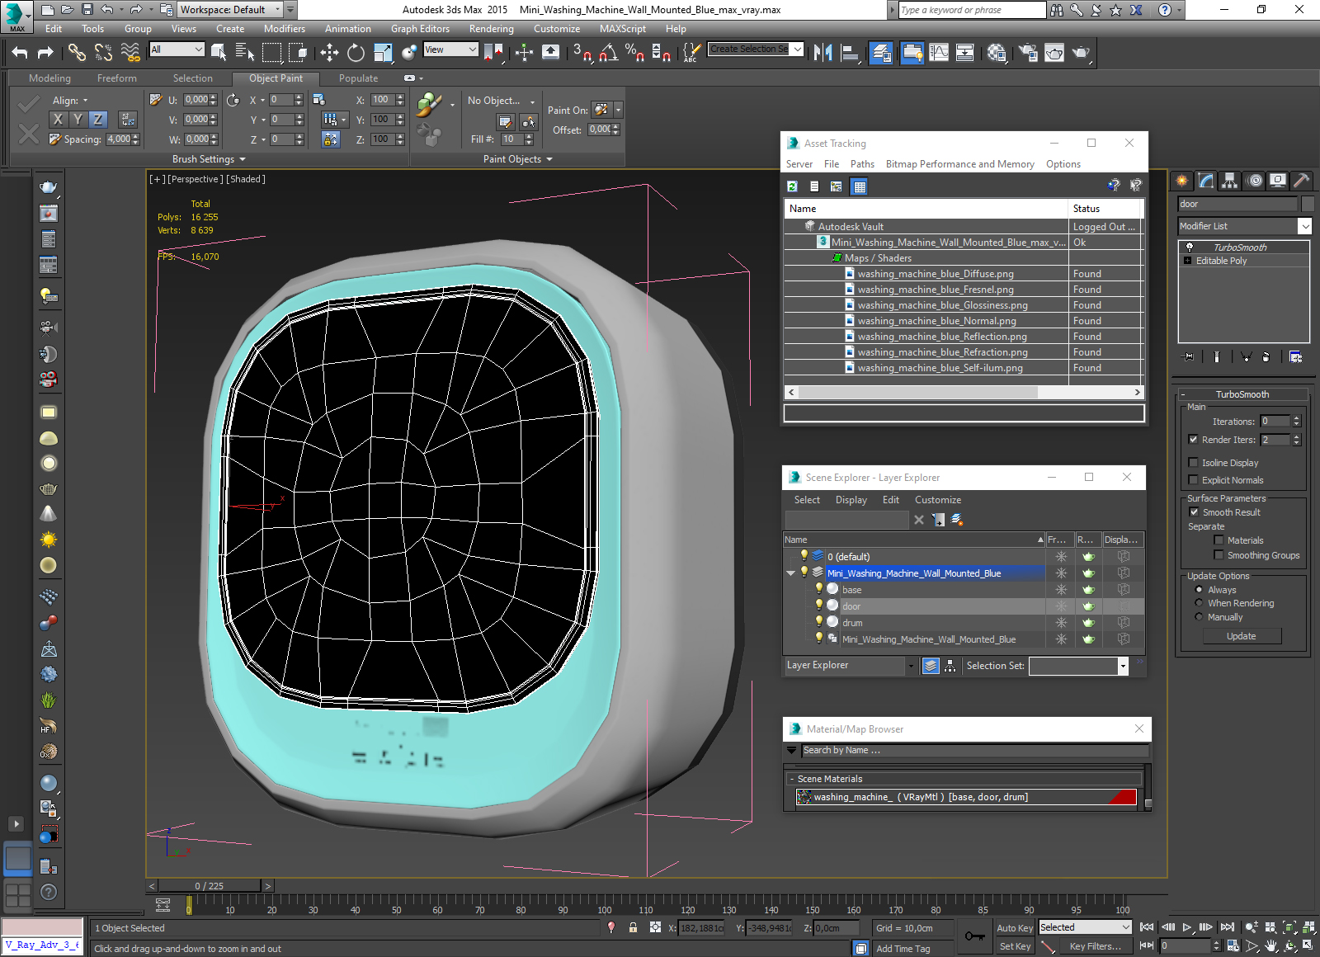The height and width of the screenshot is (957, 1320).
Task: Switch to the Display command panel
Action: coord(1278,180)
